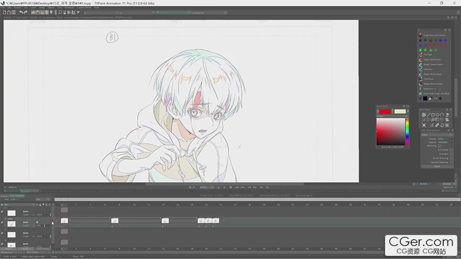The image size is (461, 259).
Task: Click the magnifier zoom icon in the top toolbar
Action: coord(60,13)
